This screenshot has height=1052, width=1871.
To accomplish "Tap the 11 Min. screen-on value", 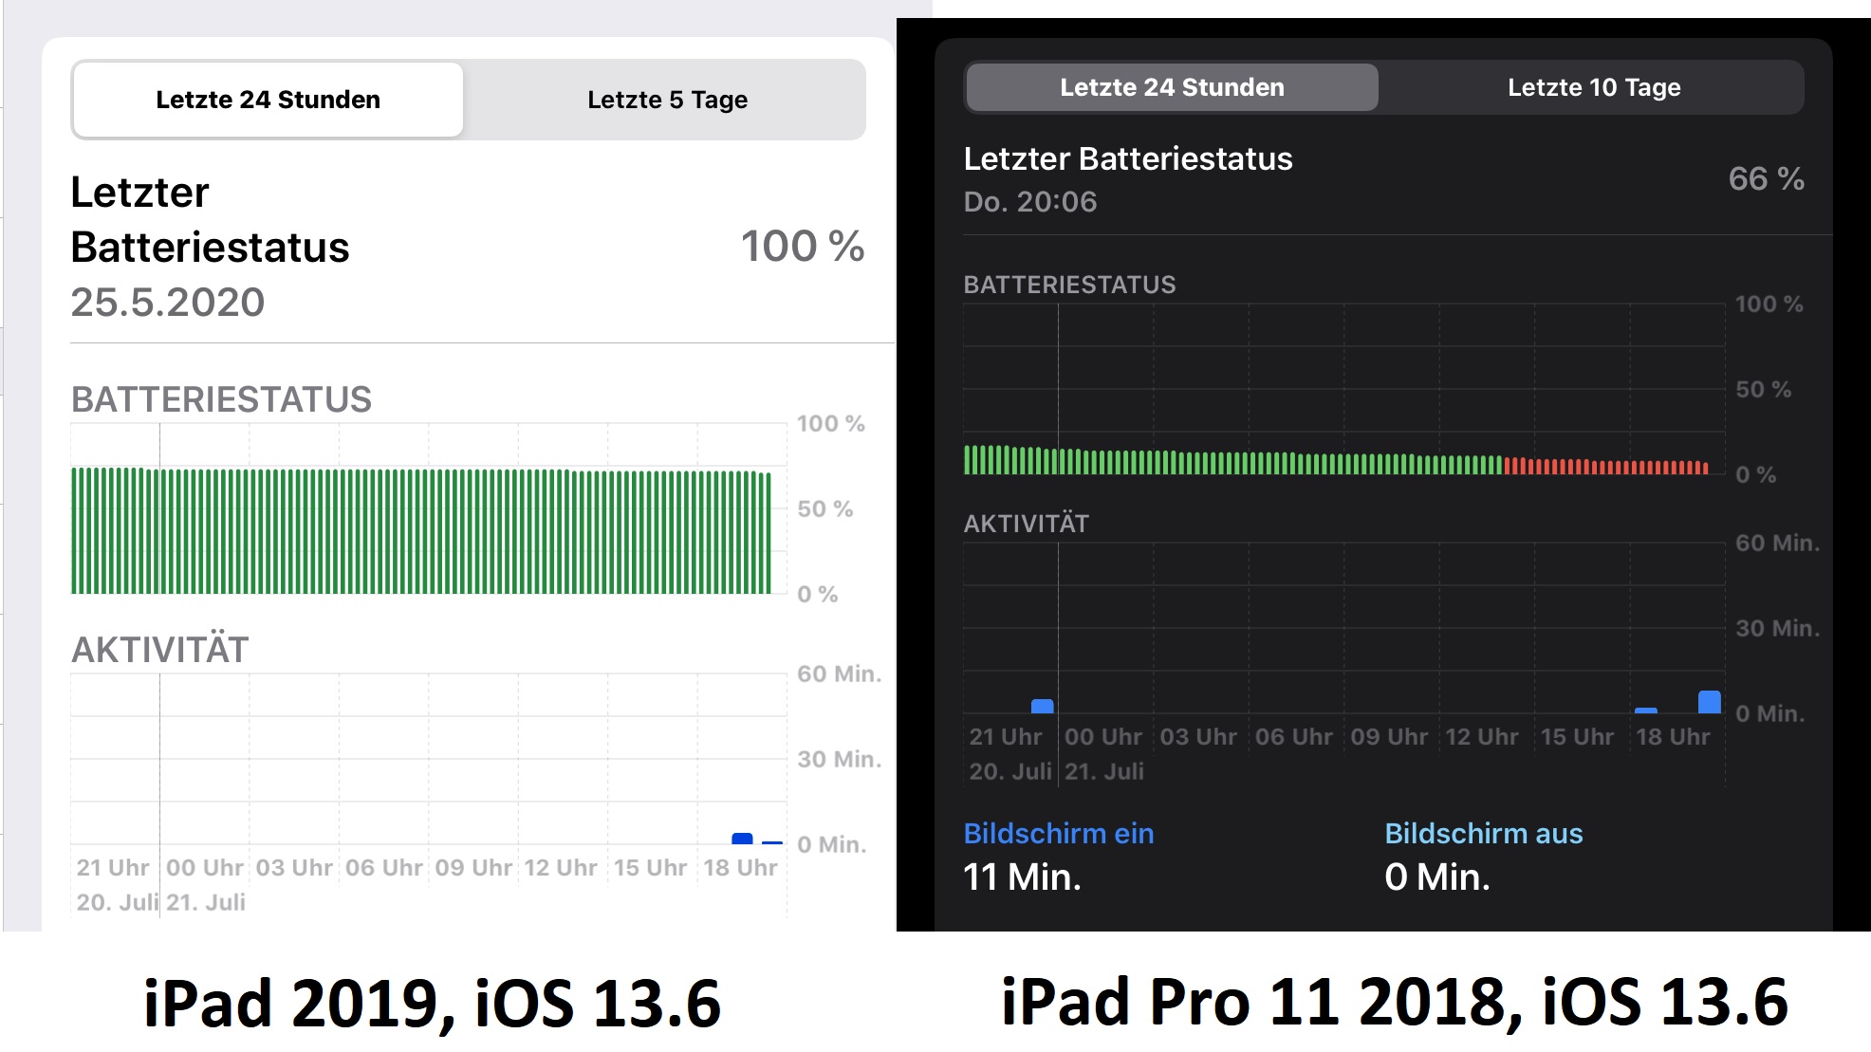I will coord(1022,877).
